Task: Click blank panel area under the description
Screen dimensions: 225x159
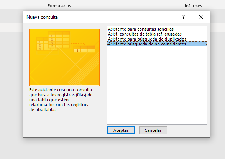Action: [x=64, y=118]
